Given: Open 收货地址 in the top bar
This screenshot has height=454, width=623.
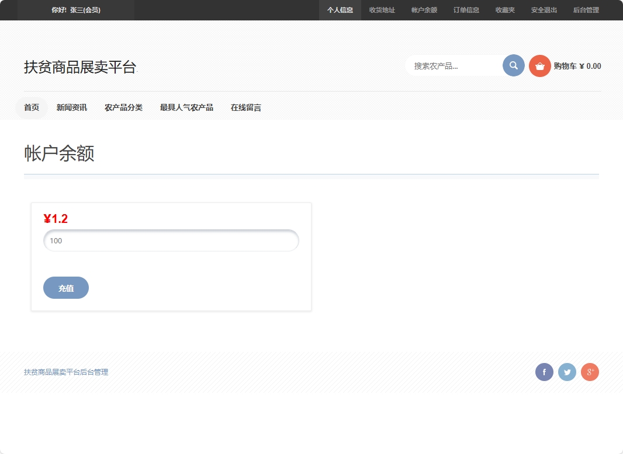Looking at the screenshot, I should point(383,10).
